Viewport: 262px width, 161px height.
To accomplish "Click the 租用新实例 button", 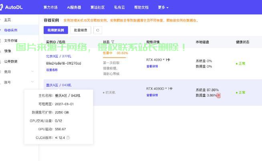I will (x=56, y=30).
